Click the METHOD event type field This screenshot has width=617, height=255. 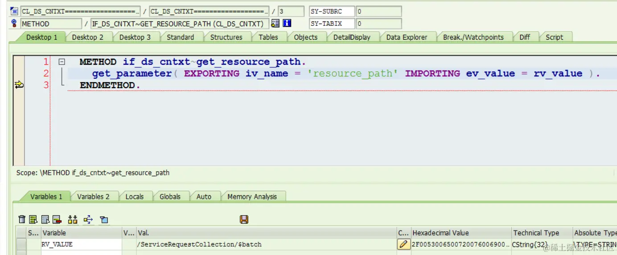[x=51, y=23]
